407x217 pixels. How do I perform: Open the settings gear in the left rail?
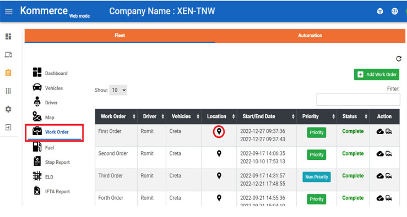8,109
